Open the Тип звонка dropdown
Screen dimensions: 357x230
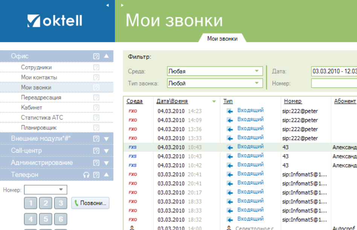(257, 83)
